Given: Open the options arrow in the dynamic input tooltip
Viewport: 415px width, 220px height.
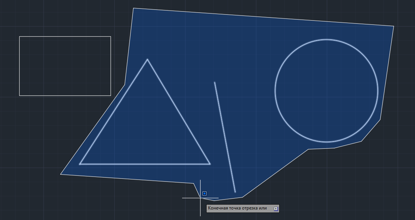Looking at the screenshot, I should coord(276,209).
